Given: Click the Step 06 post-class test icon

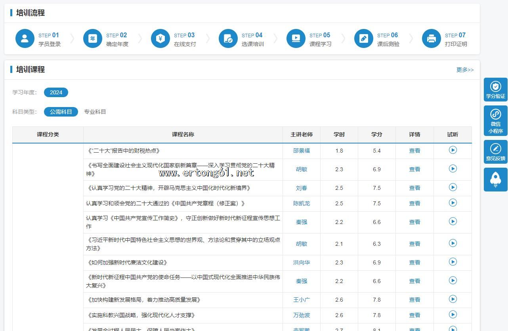Looking at the screenshot, I should [x=363, y=38].
